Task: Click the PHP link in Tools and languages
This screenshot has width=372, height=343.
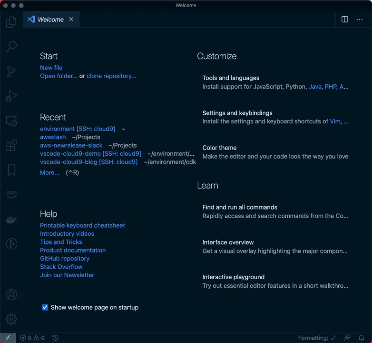Action: click(331, 87)
